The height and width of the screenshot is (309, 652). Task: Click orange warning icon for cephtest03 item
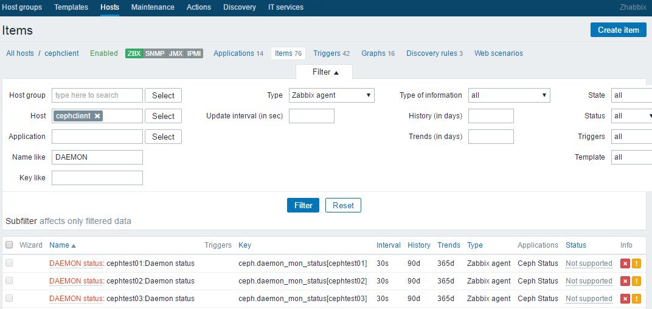click(x=636, y=299)
